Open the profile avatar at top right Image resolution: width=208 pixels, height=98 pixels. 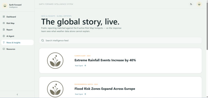point(199,4)
